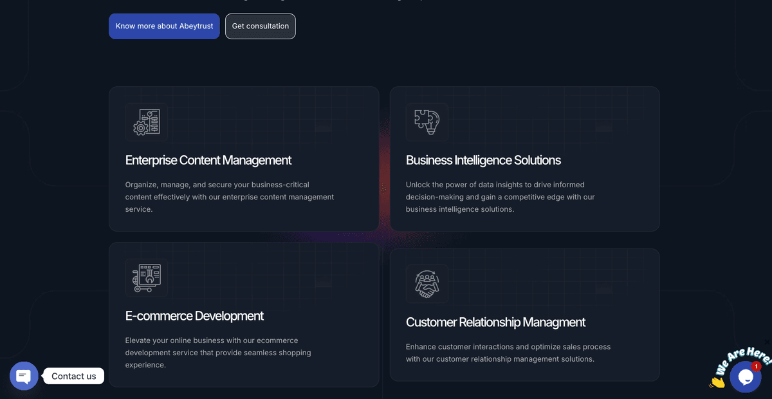Screen dimensions: 772x399
Task: Select the text 'Organize, manage, and secure your business-critical'
Action: point(217,185)
